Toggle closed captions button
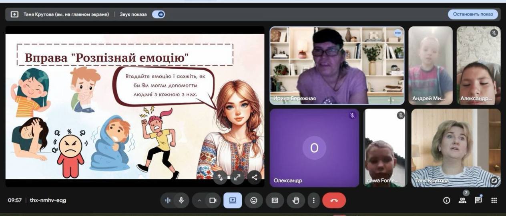This screenshot has width=506, height=216. pos(275,200)
